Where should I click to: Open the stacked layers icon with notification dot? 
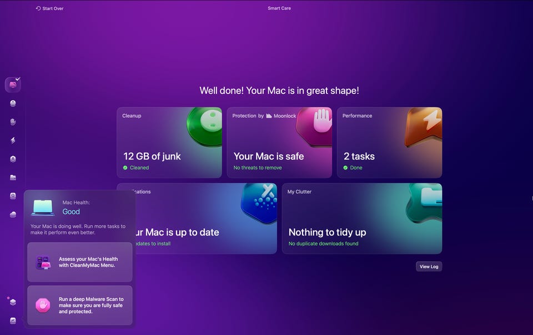(x=13, y=302)
